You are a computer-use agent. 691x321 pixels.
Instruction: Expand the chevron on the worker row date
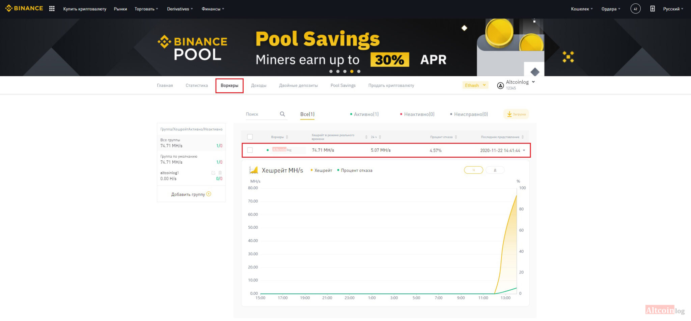point(524,151)
